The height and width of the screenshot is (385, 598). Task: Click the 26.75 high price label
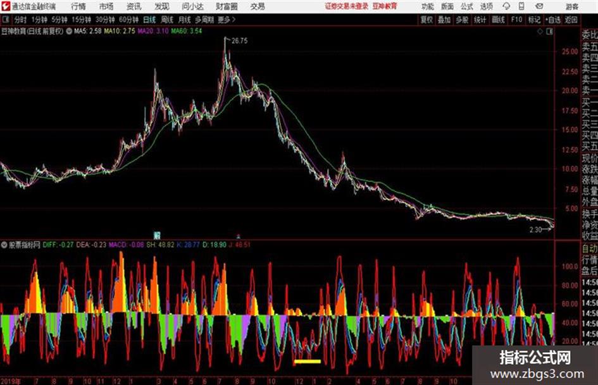[x=239, y=41]
